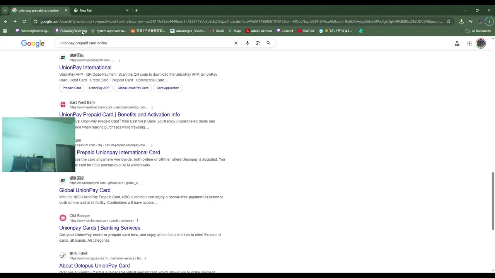Open the Global UnionPay Card result
The image size is (495, 278).
click(85, 190)
